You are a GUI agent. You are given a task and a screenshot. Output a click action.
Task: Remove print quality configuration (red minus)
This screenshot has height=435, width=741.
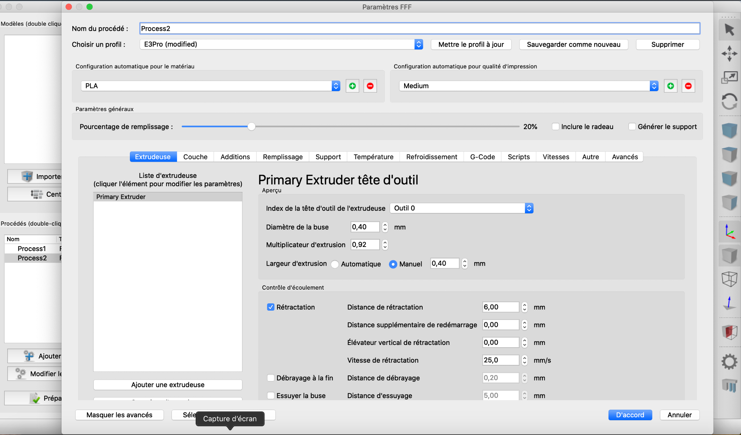tap(688, 86)
